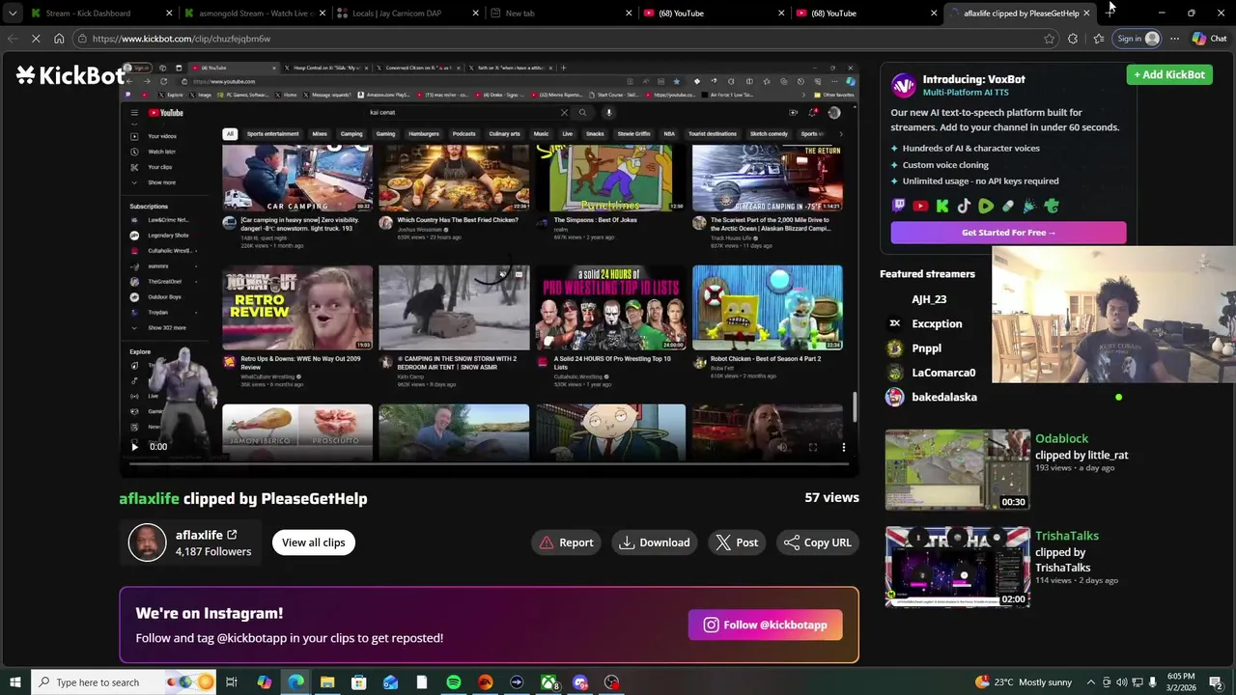Open the browser extensions puzzle icon
Image resolution: width=1236 pixels, height=695 pixels.
[x=1073, y=39]
